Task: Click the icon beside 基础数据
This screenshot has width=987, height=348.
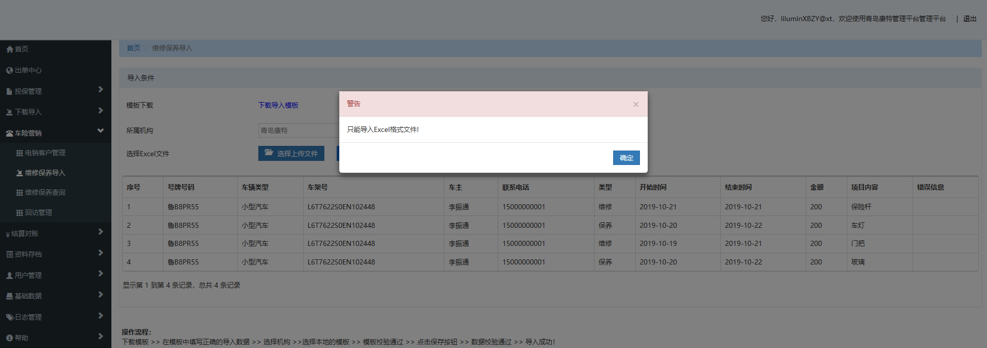Action: 9,296
